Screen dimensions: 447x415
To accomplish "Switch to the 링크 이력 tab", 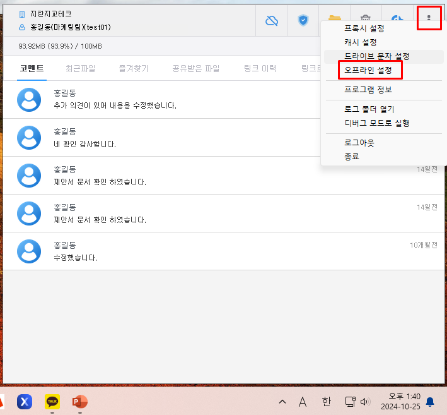I will coord(260,69).
